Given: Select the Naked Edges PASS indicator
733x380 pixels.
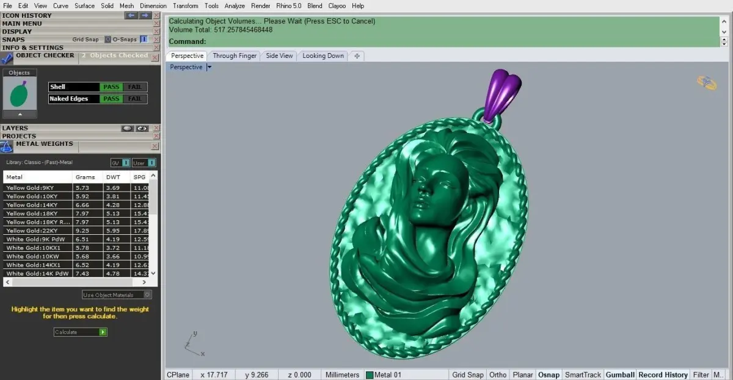Looking at the screenshot, I should (x=111, y=98).
